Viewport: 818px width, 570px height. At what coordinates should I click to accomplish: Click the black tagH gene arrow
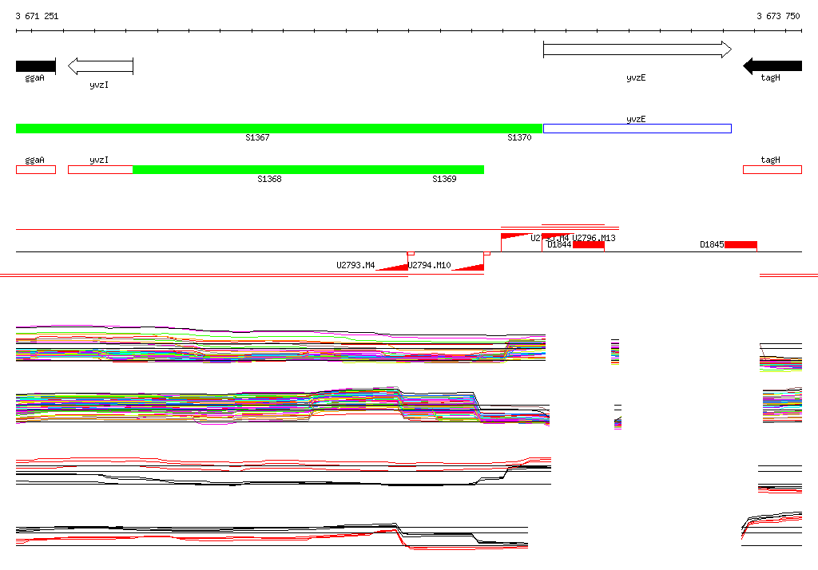(772, 65)
